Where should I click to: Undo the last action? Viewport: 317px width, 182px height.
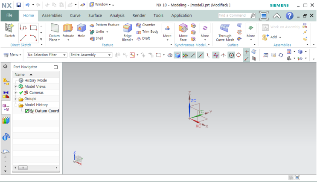coord(27,5)
